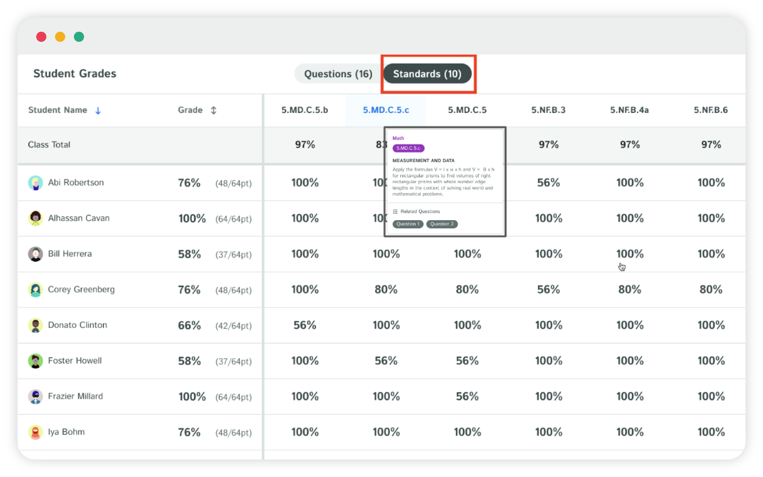Click the Related Questions list icon
Image resolution: width=763 pixels, height=477 pixels.
coord(395,212)
